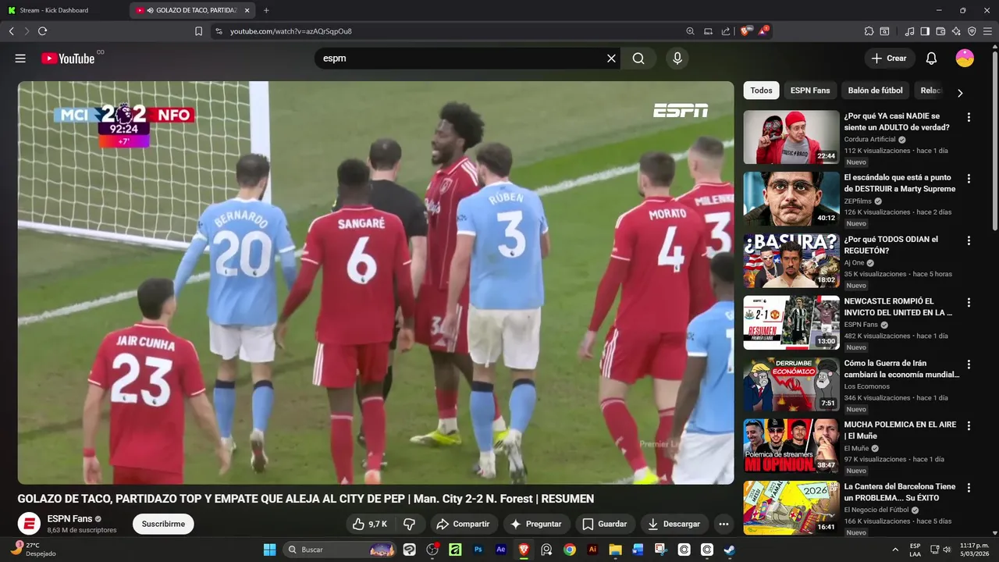Reload the page
This screenshot has width=999, height=562.
pos(42,31)
